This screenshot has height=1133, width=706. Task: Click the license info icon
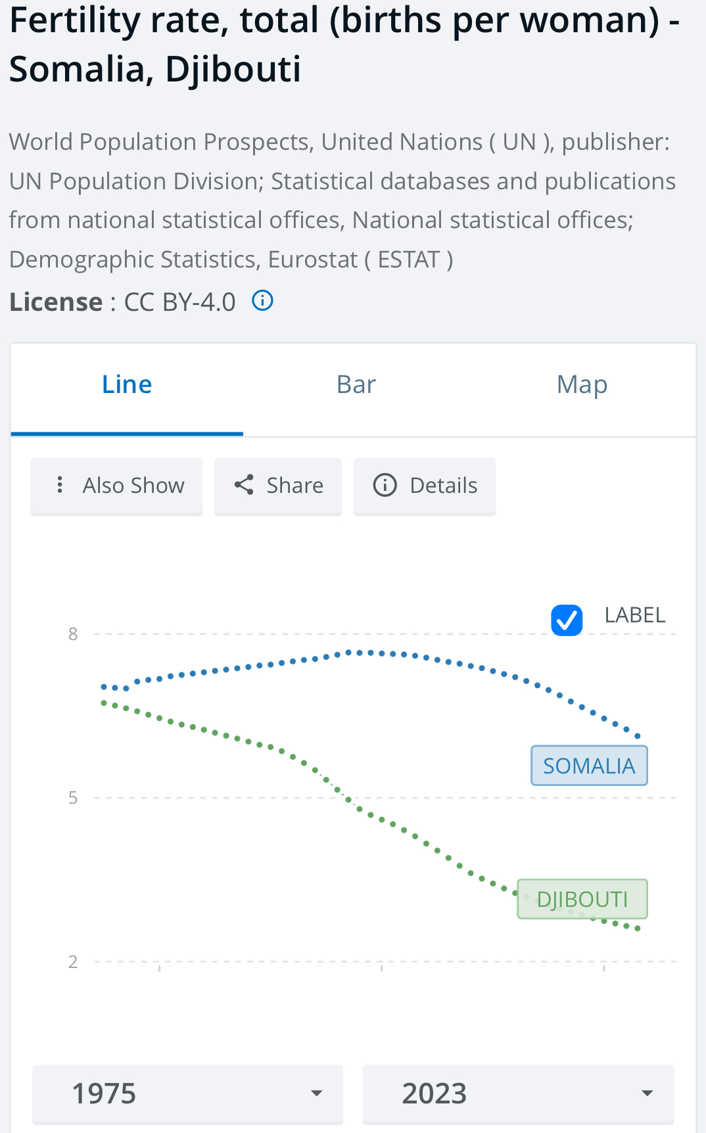pyautogui.click(x=262, y=301)
